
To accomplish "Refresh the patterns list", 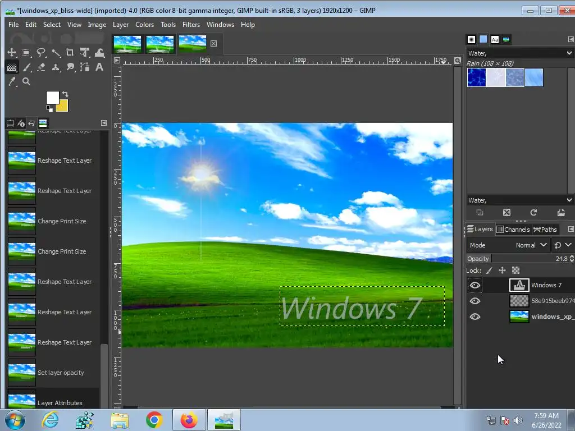I will point(533,213).
